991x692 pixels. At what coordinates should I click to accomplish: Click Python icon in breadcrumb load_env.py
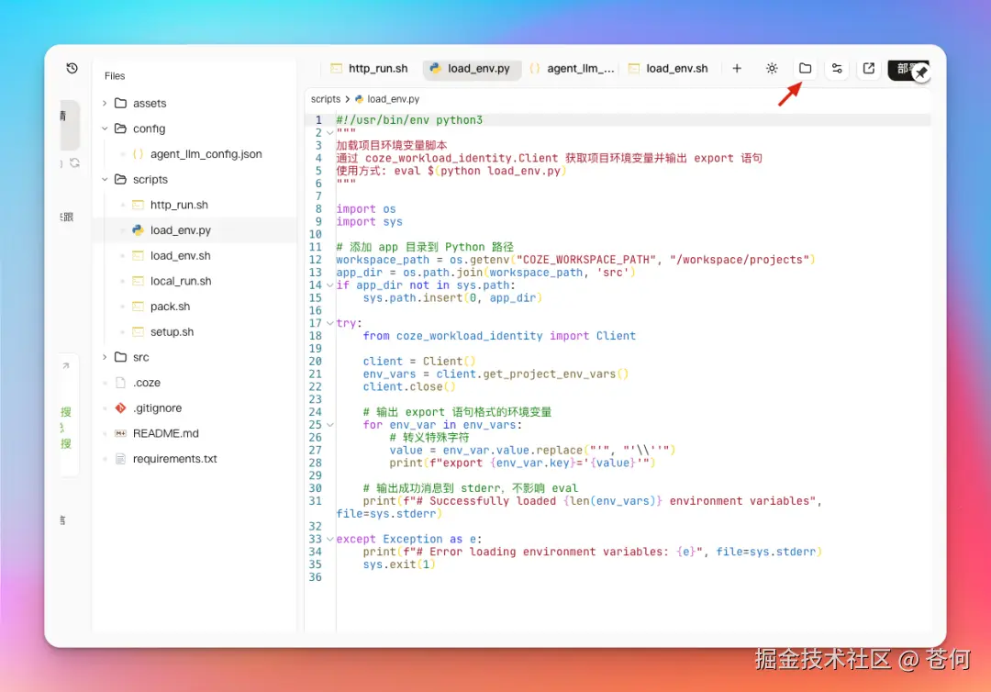coord(359,99)
